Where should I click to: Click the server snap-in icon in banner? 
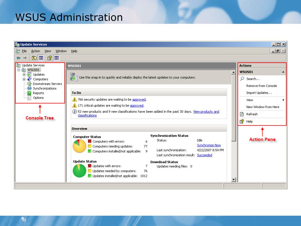click(74, 77)
